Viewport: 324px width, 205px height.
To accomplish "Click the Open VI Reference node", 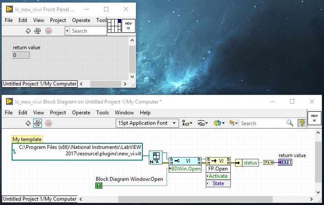I will click(x=155, y=158).
